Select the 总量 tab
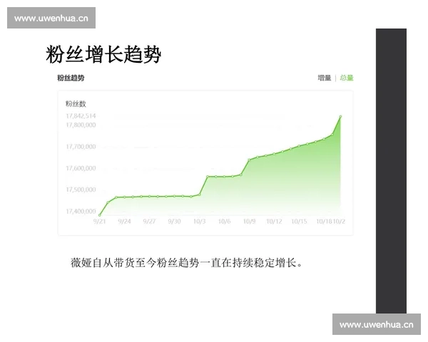Image resolution: width=428 pixels, height=342 pixels. pyautogui.click(x=347, y=78)
